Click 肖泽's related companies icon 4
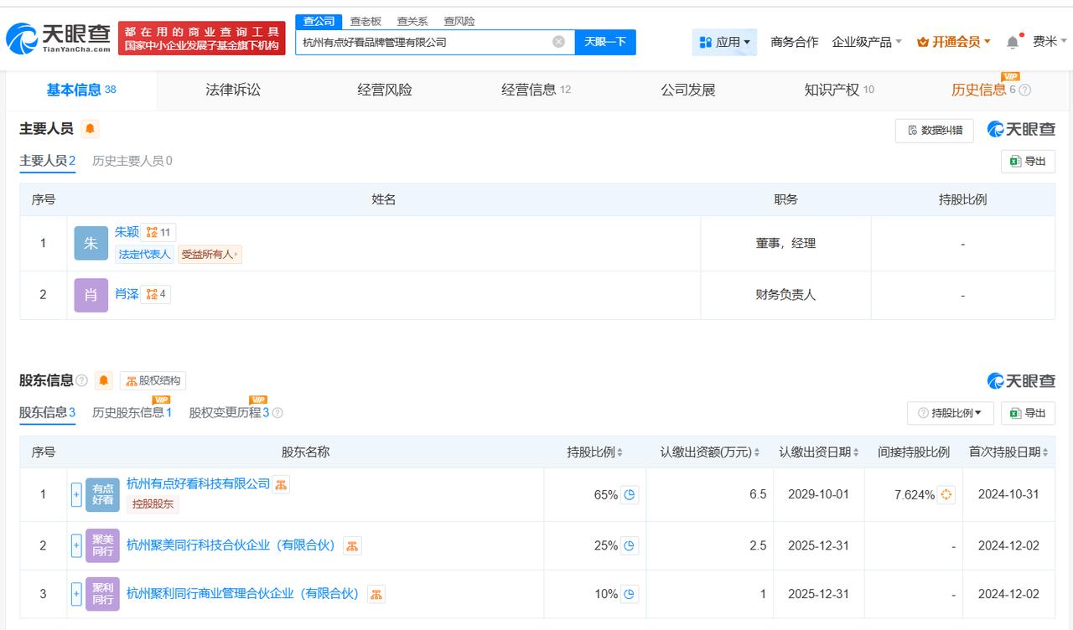This screenshot has width=1073, height=630. [x=155, y=294]
